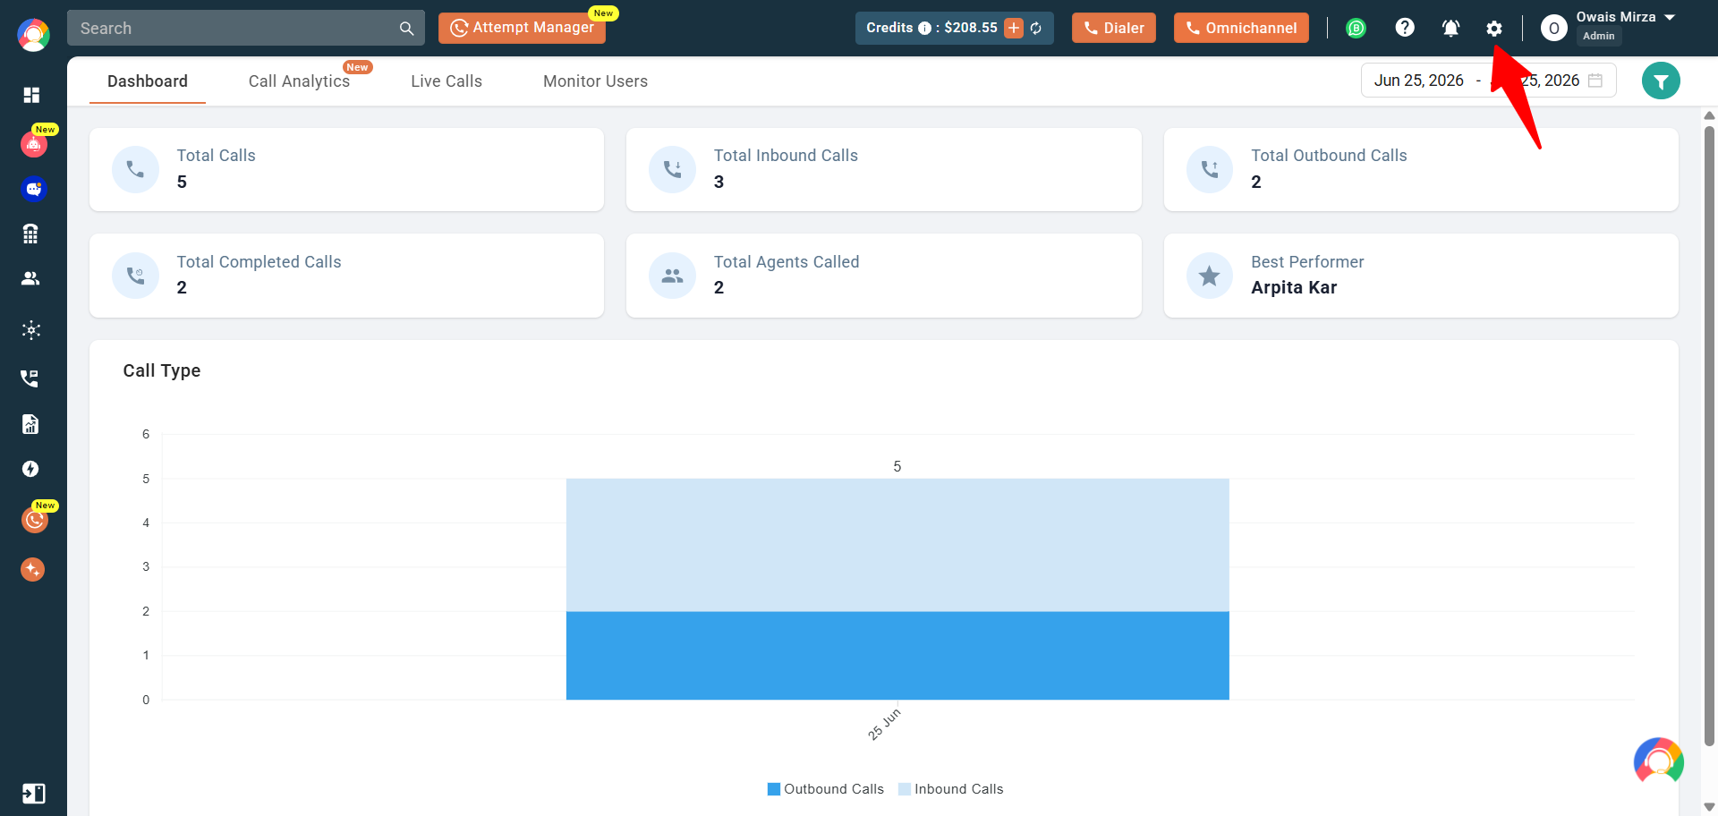This screenshot has width=1718, height=816.
Task: Click the Total Inbound Calls card
Action: pos(883,169)
